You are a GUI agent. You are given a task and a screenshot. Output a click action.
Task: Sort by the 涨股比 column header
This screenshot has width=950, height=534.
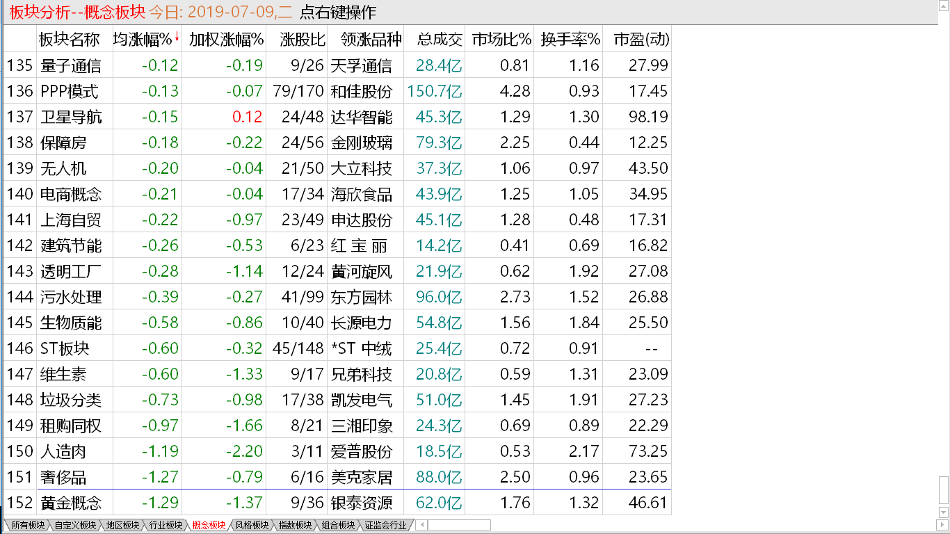303,40
